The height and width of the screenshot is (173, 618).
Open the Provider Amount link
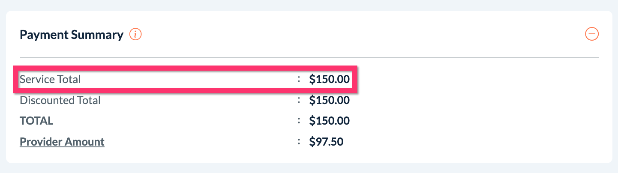62,142
